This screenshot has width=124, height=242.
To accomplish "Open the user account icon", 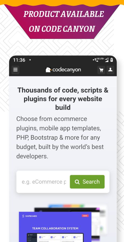I will pos(110,70).
